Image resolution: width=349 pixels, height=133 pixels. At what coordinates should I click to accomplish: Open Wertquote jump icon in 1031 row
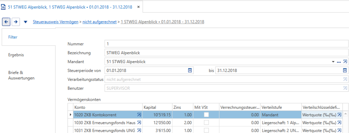click(339, 131)
